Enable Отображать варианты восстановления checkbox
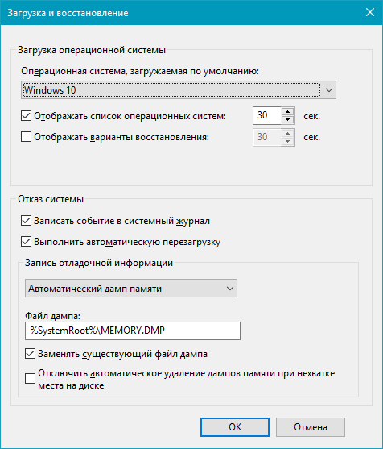The image size is (383, 449). [26, 137]
